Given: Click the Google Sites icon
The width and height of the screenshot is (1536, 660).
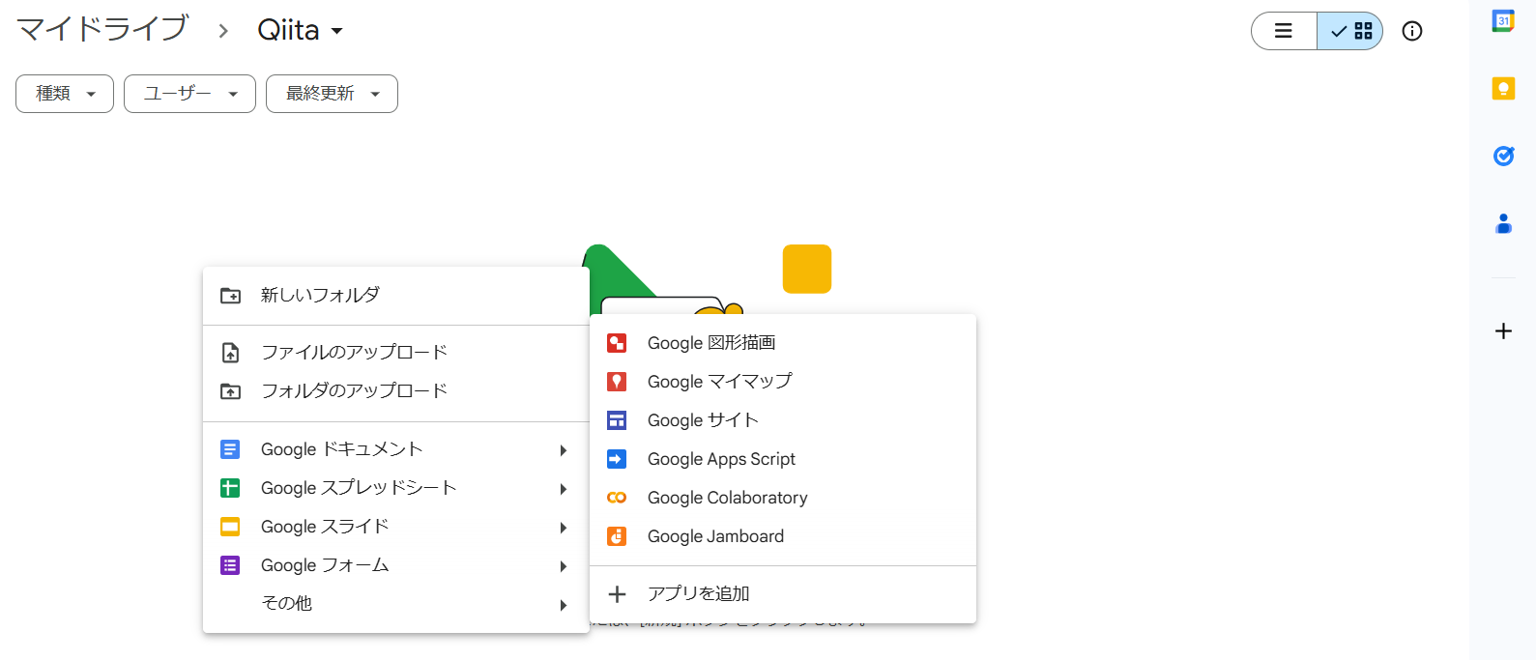Looking at the screenshot, I should pyautogui.click(x=617, y=420).
